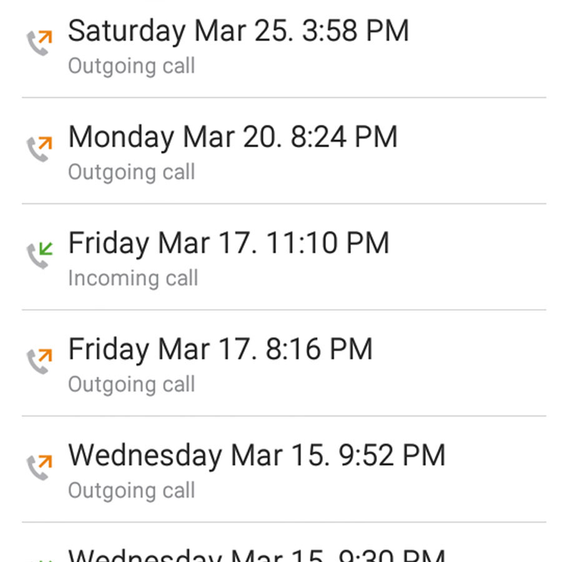Click "Incoming call" label under Friday Mar 17
The height and width of the screenshot is (562, 562).
pos(132,279)
